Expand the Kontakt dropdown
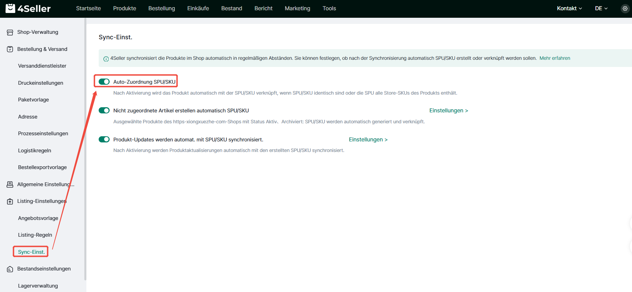Viewport: 632px width, 292px height. [569, 9]
